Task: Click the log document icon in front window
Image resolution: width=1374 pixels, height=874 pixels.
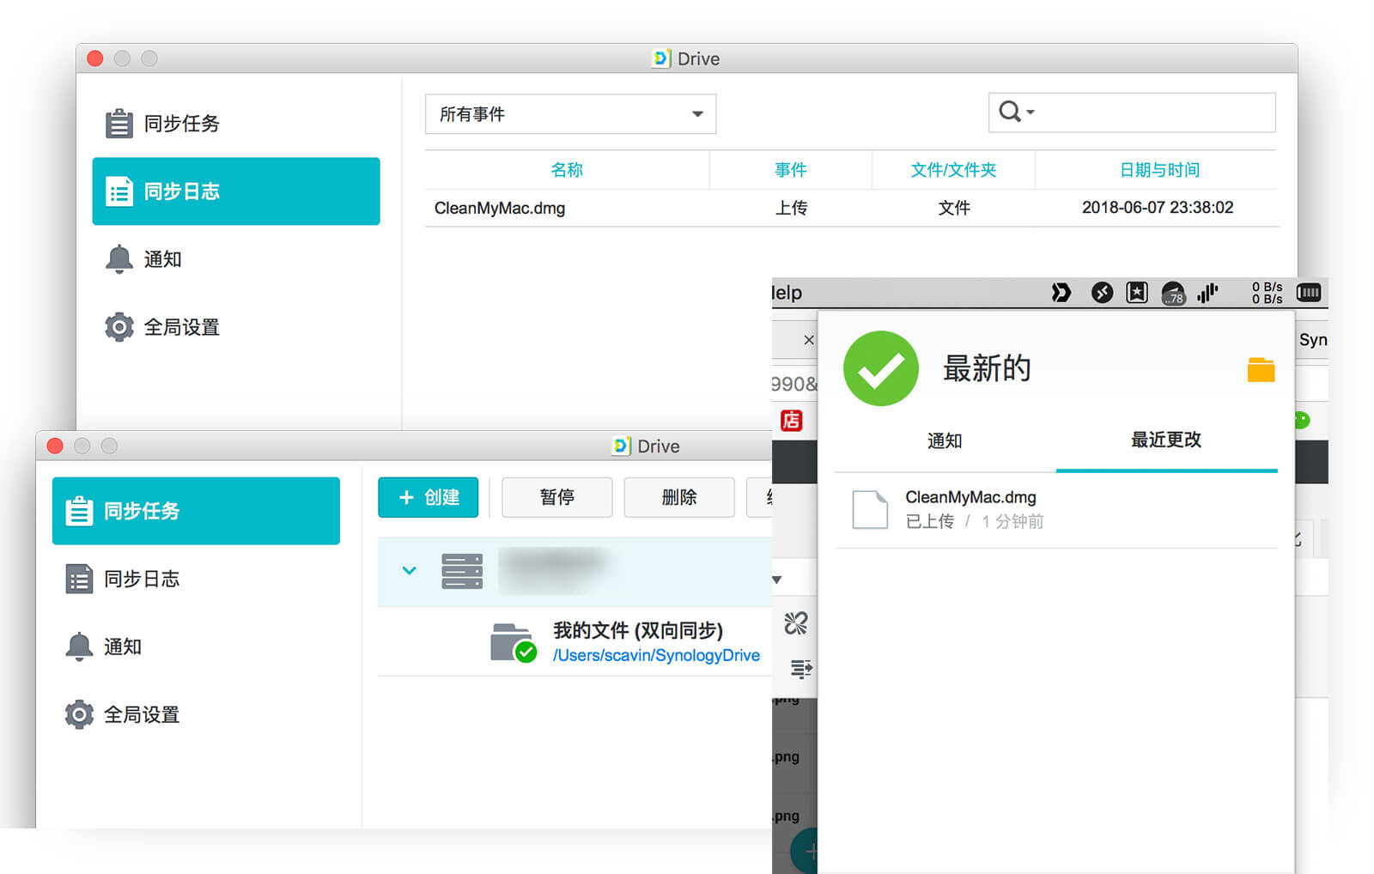Action: click(79, 579)
